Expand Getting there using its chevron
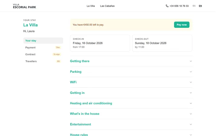The width and height of the screenshot is (218, 136). tap(191, 61)
